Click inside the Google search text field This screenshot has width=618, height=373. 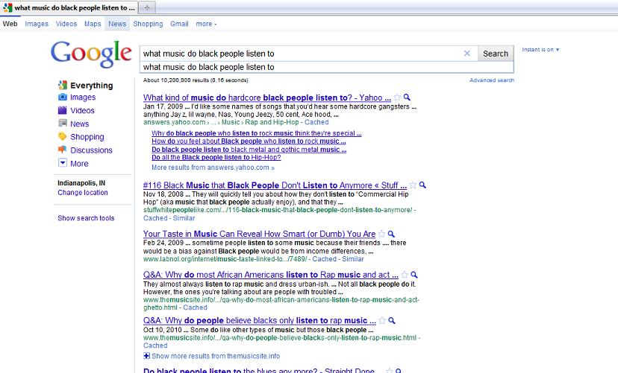[x=299, y=54]
